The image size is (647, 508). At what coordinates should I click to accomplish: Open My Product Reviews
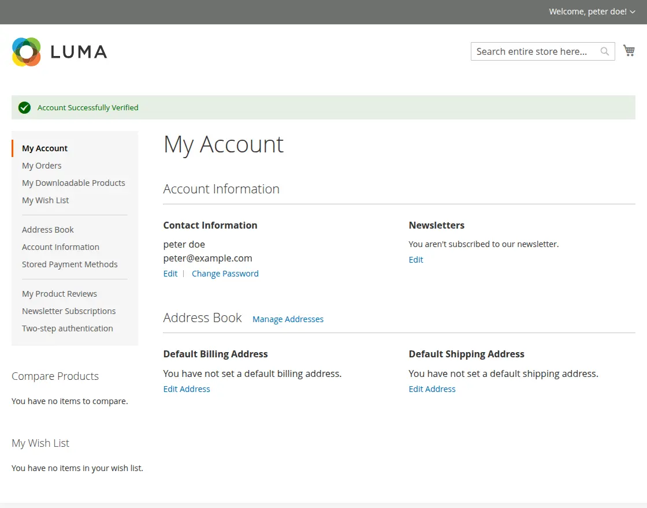[x=59, y=293]
